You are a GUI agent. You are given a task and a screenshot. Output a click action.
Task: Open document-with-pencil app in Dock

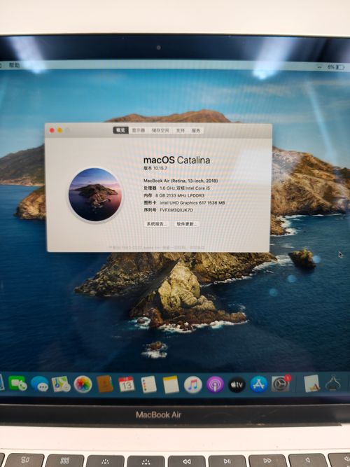pos(312,383)
